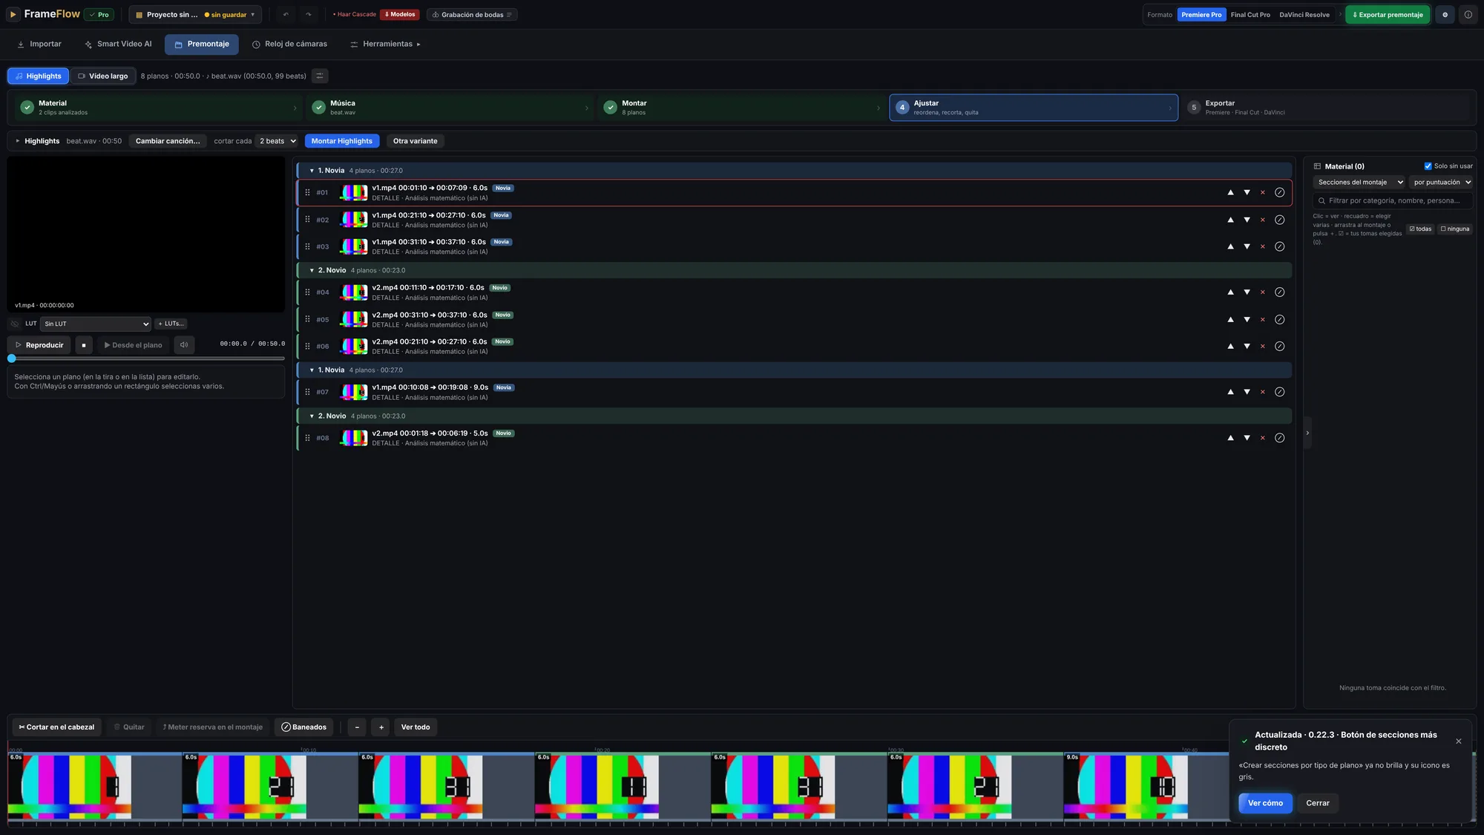Move plano #02 down with arrow
The image size is (1484, 835).
[1247, 220]
